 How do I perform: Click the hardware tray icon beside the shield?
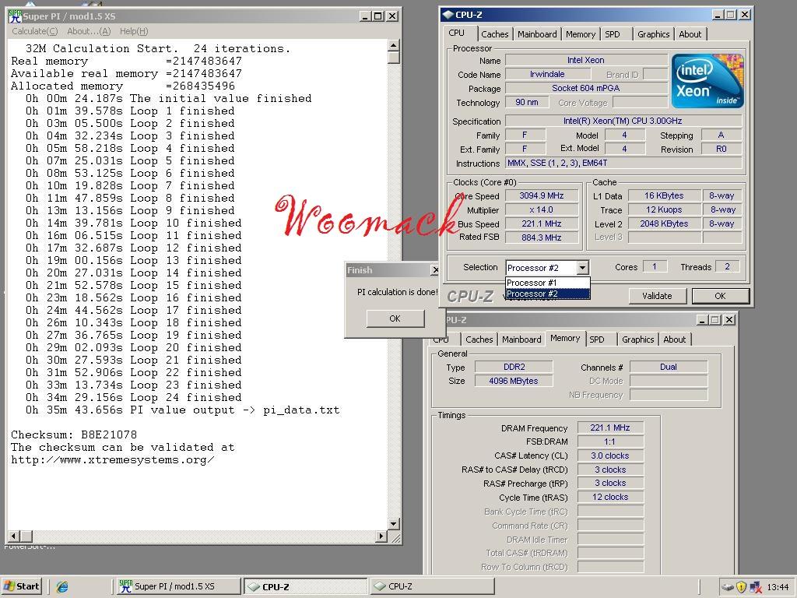727,587
